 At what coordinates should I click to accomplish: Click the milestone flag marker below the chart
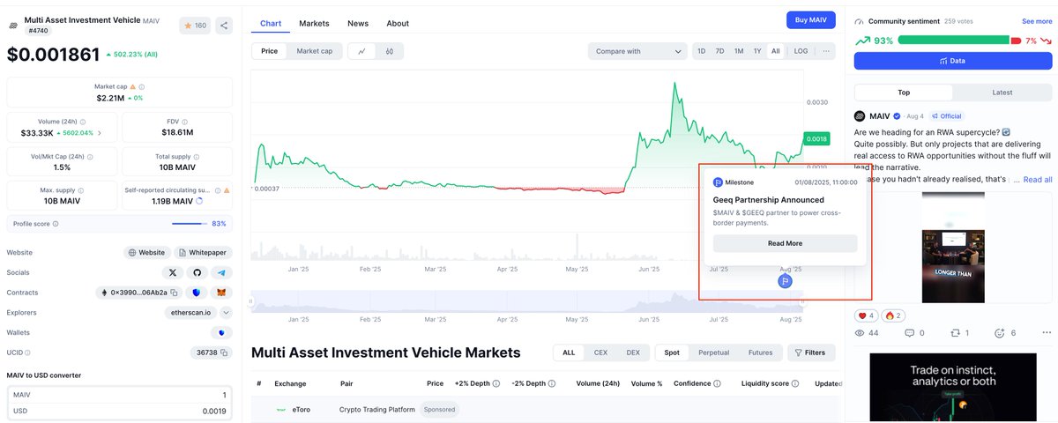pos(786,281)
